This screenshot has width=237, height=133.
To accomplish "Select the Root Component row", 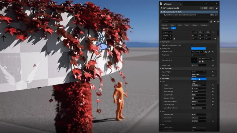I will coord(189,15).
